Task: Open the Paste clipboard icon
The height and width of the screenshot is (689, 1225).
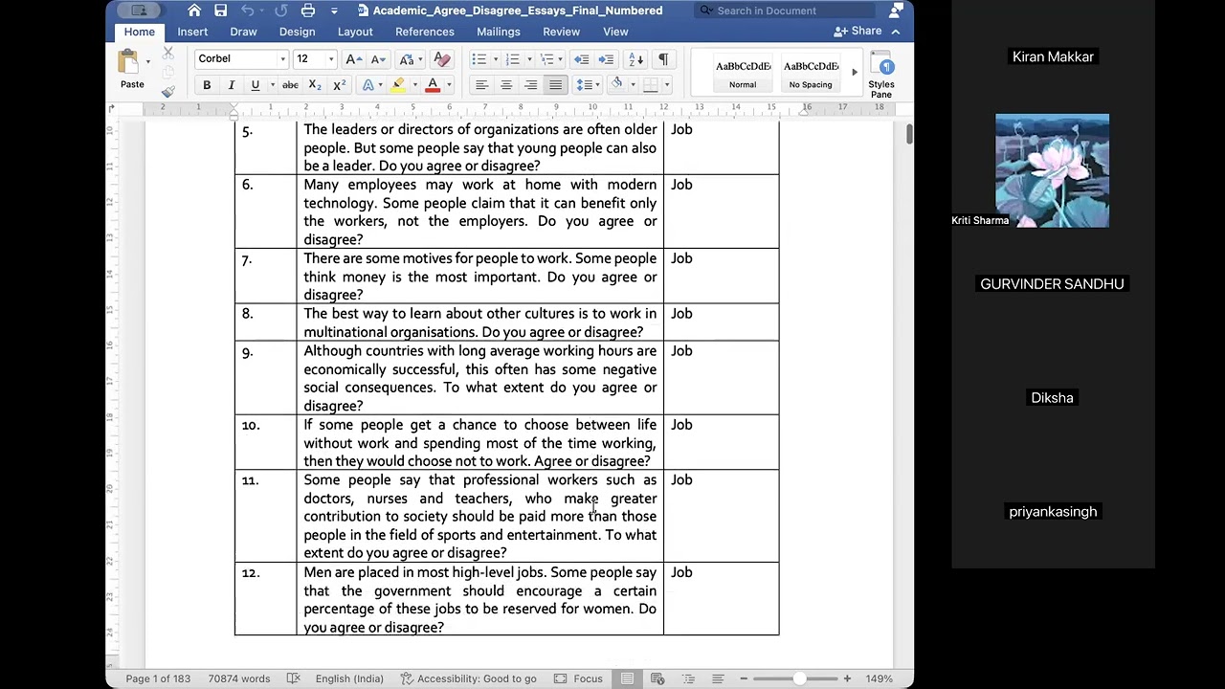Action: click(x=127, y=62)
